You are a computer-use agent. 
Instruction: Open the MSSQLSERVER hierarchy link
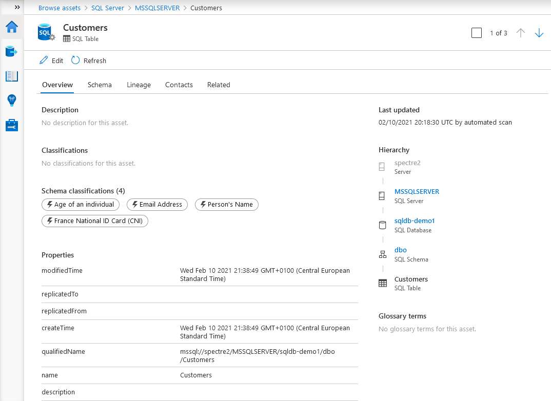417,192
